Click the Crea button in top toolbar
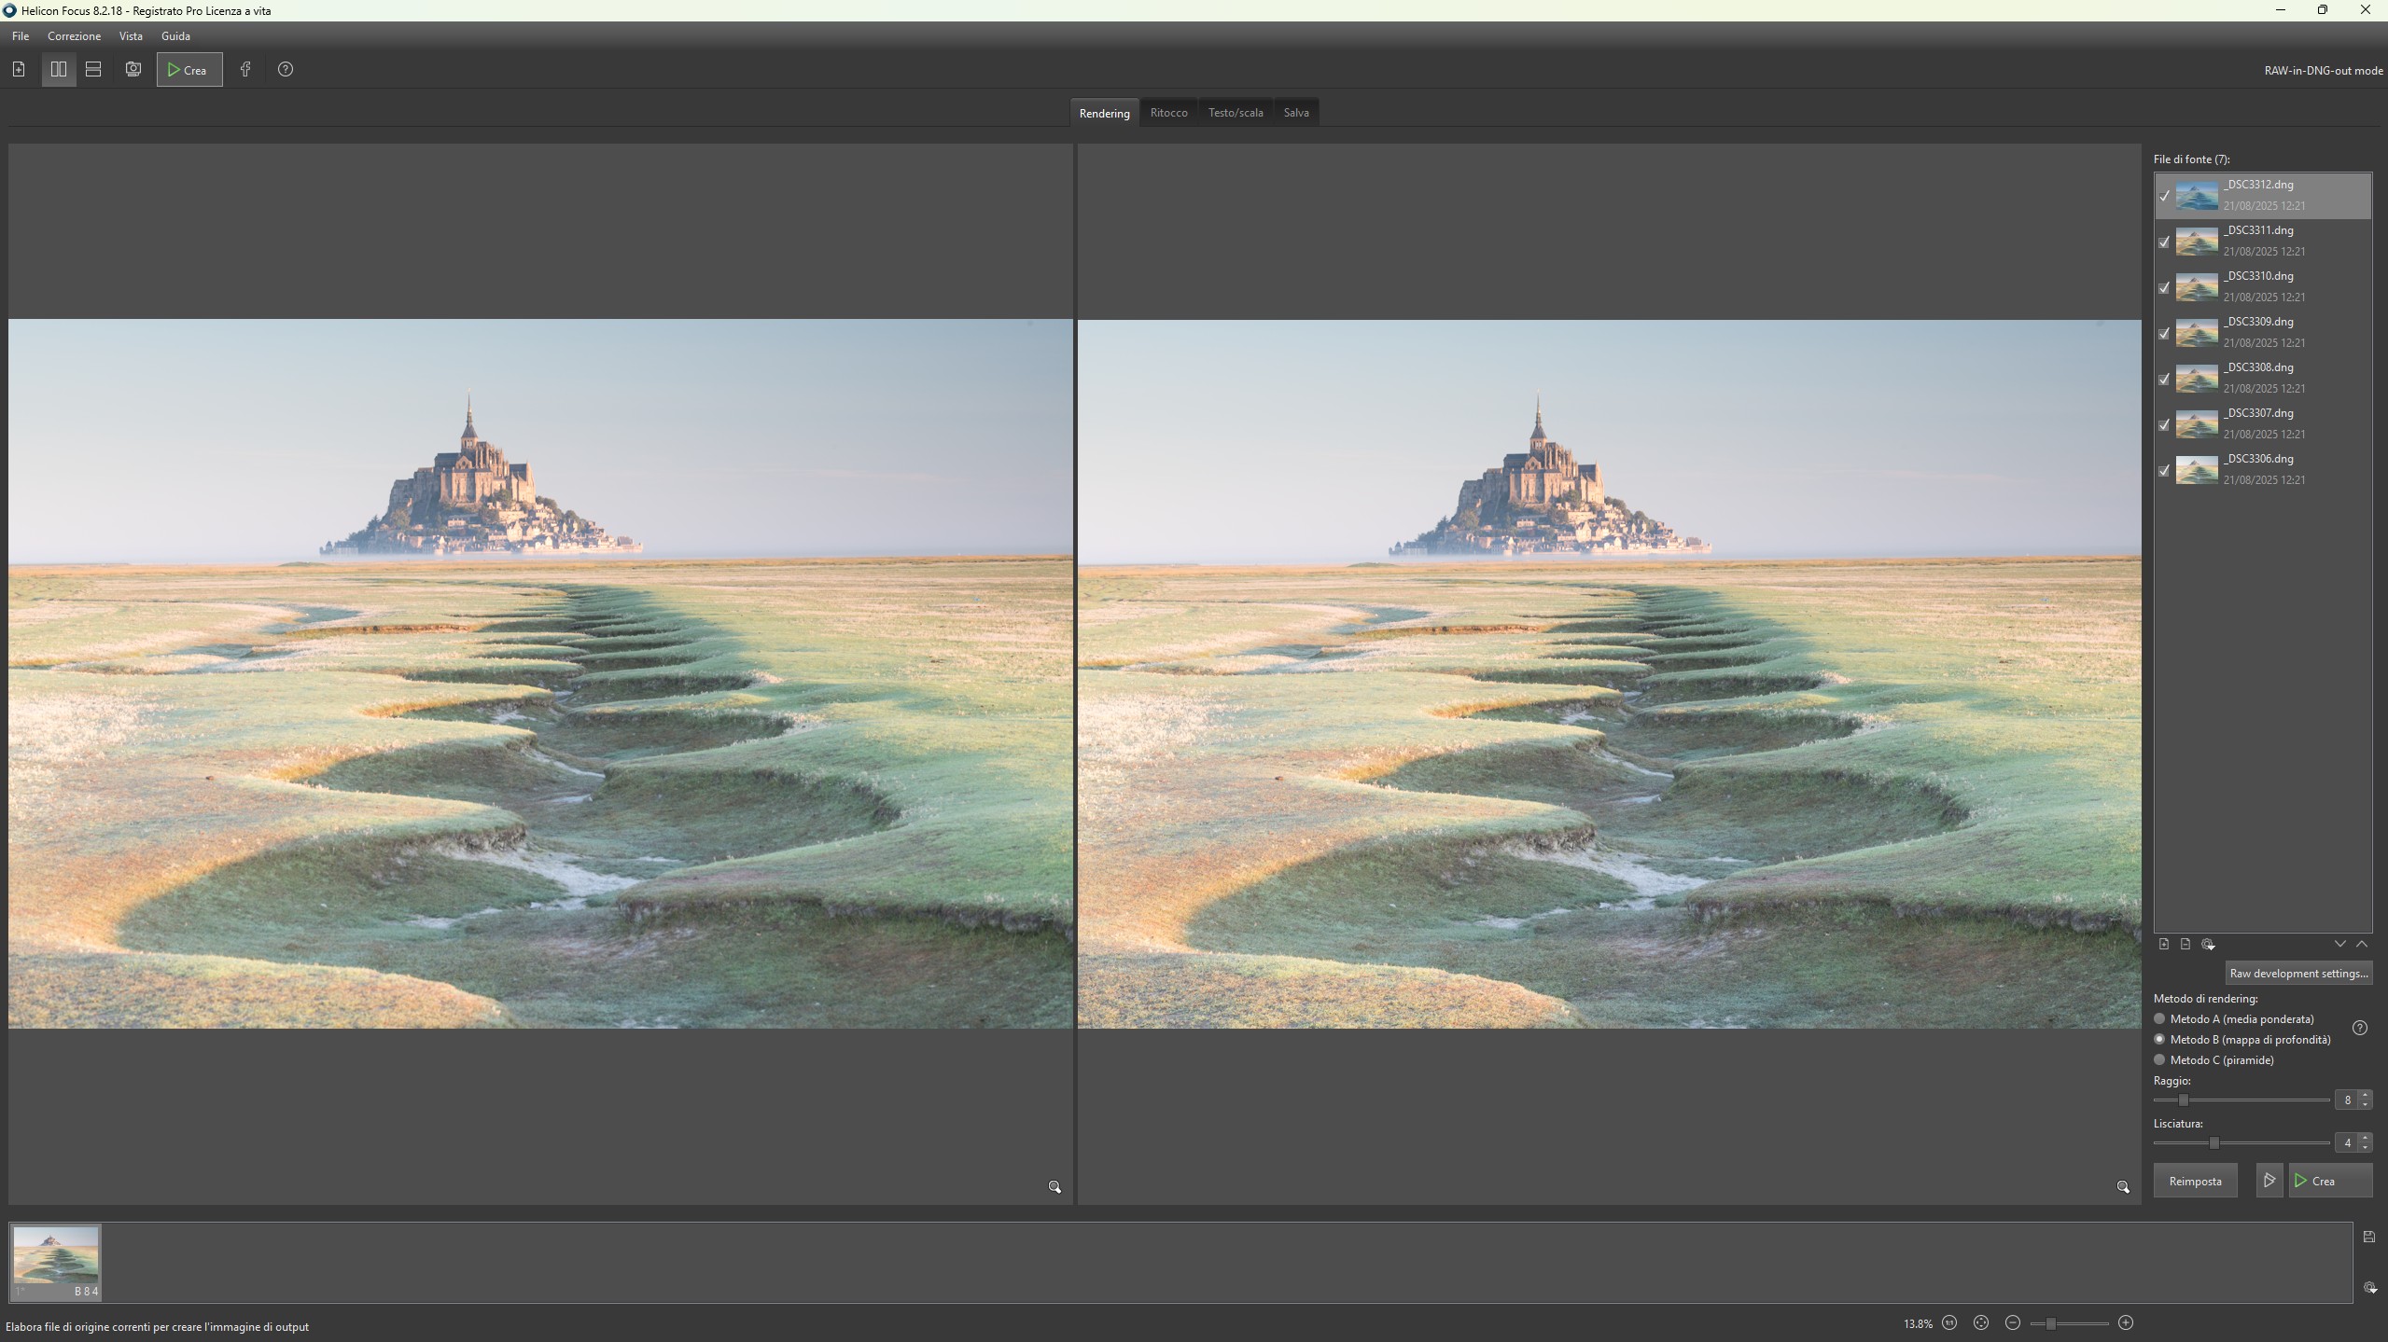Screen dimensions: 2388x1342 (x=189, y=70)
